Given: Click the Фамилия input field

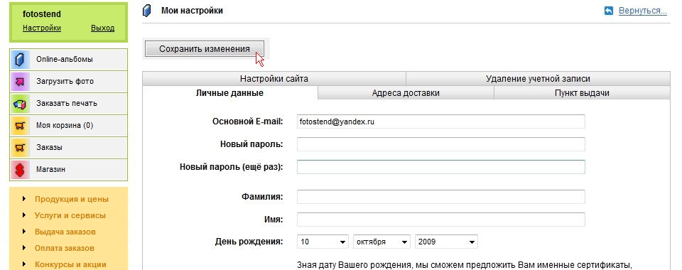Looking at the screenshot, I should point(441,197).
